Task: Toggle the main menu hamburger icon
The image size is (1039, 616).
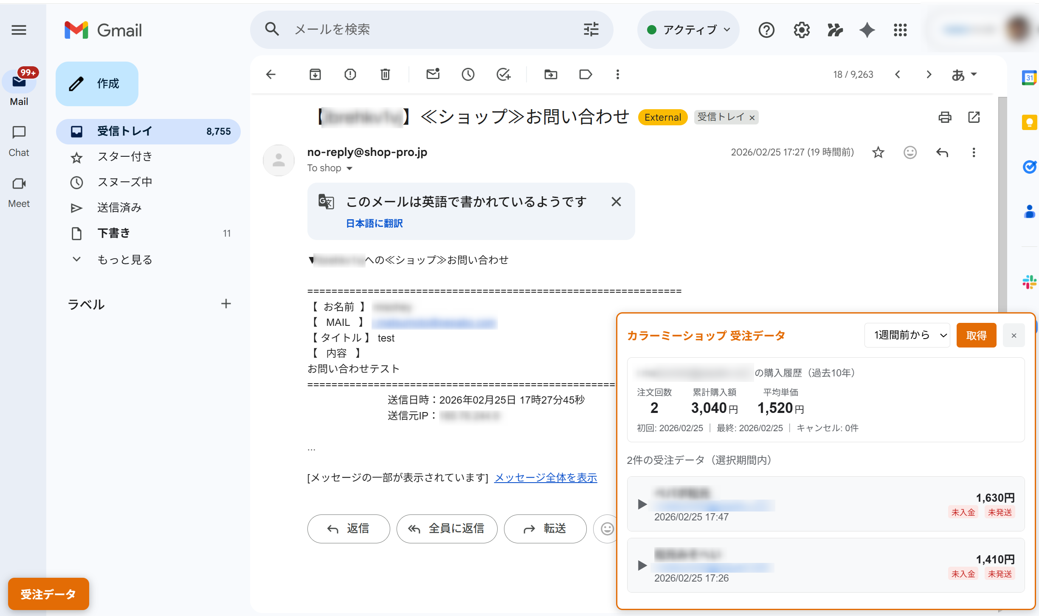Action: [19, 30]
